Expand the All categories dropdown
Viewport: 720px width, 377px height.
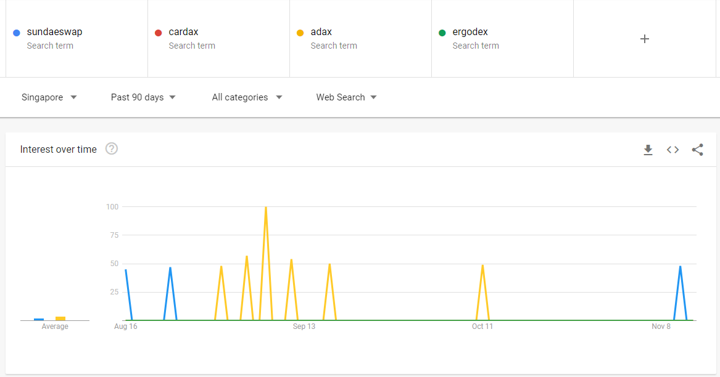coord(247,97)
